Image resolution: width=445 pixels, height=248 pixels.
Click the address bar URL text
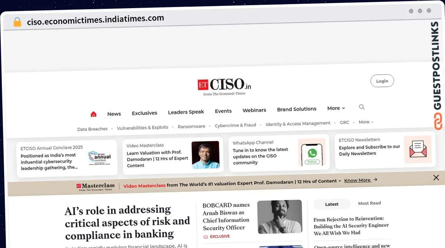point(95,20)
